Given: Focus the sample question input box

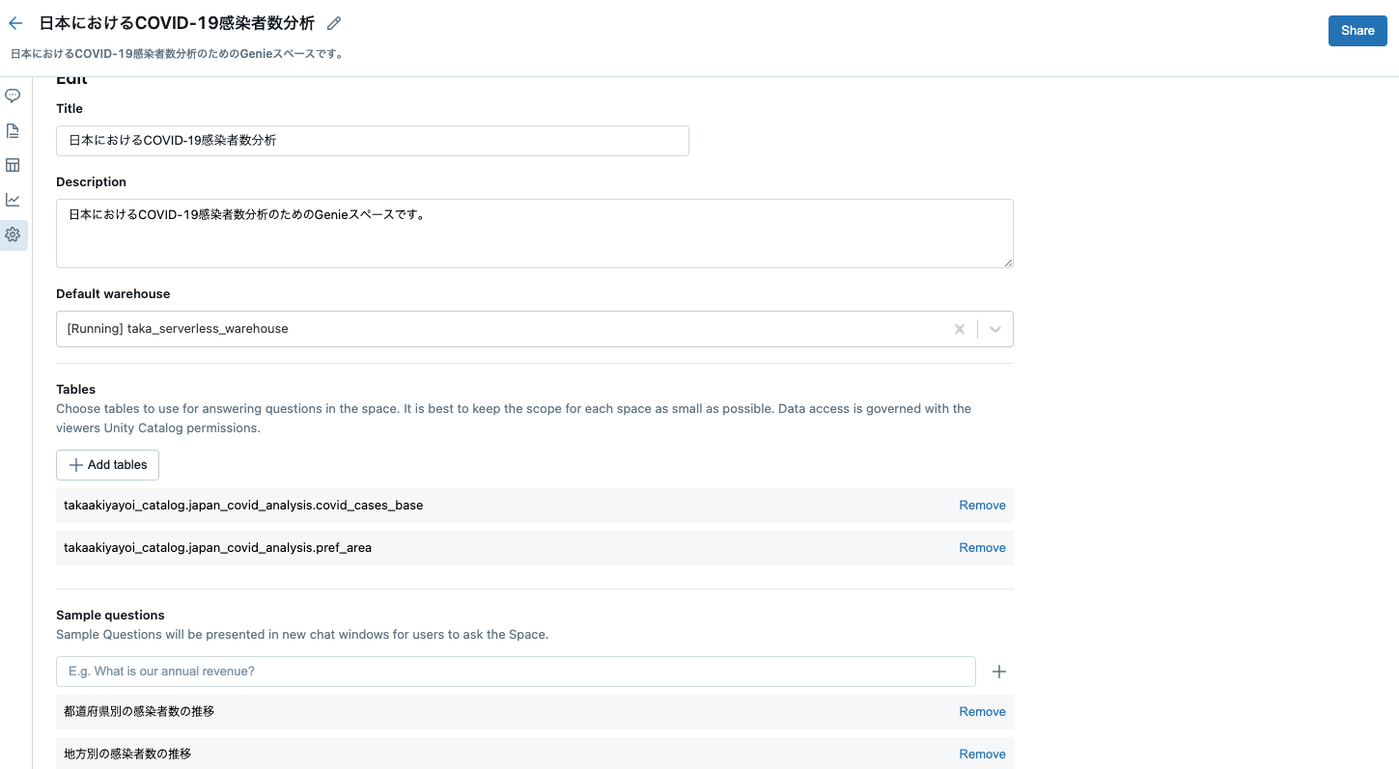Looking at the screenshot, I should [x=516, y=671].
